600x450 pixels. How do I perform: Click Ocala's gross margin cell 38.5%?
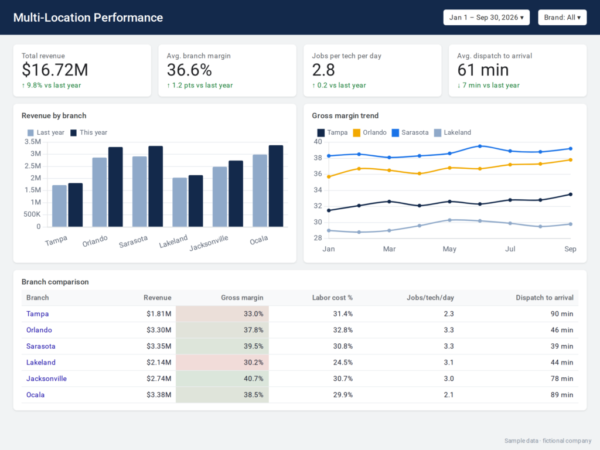[x=222, y=395]
